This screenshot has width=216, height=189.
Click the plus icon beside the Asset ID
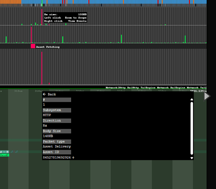tap(73, 158)
